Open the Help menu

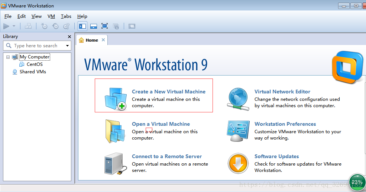click(82, 16)
